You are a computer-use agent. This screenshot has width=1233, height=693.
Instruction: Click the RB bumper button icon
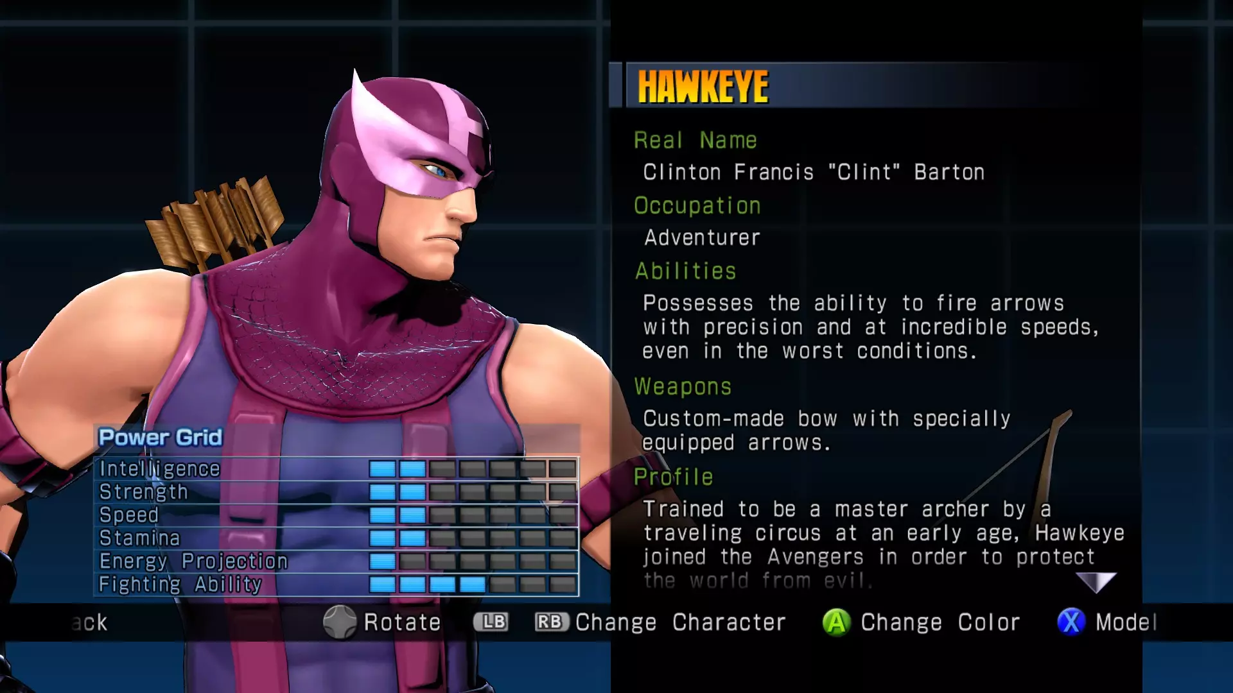(552, 622)
